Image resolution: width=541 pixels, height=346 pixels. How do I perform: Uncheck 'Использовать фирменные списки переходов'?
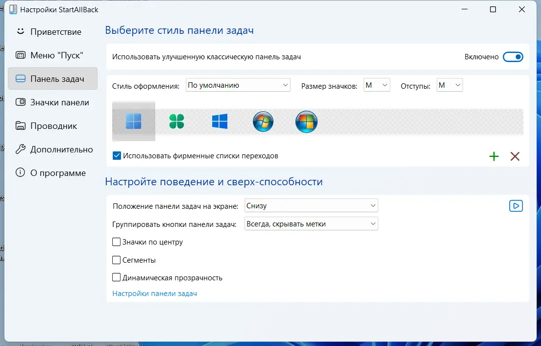pyautogui.click(x=117, y=155)
